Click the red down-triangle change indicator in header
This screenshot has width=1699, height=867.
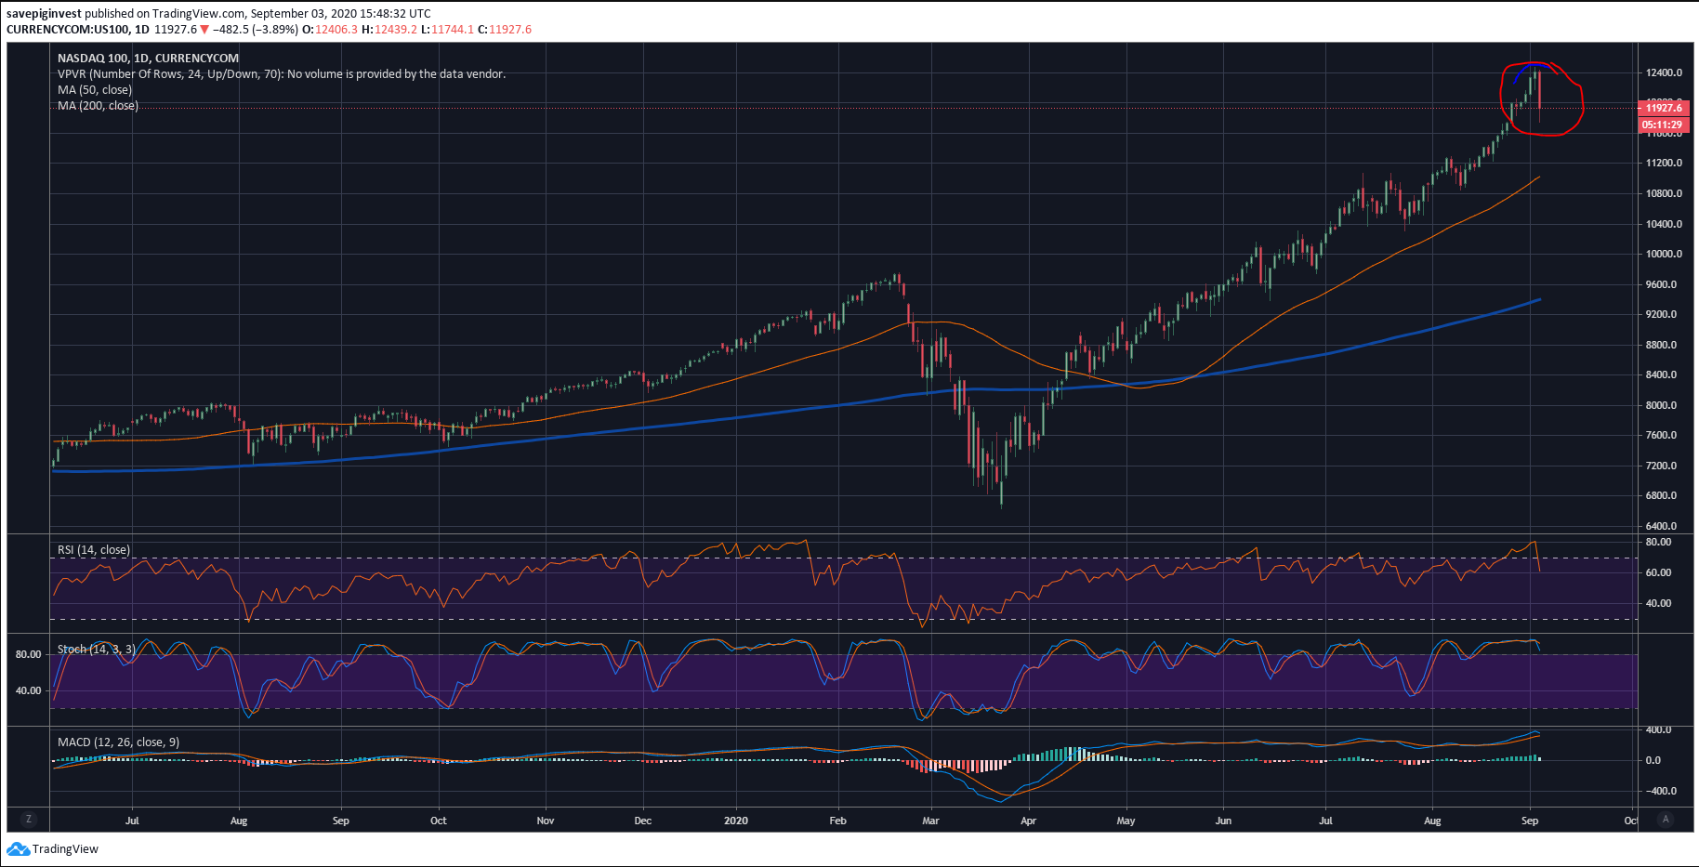(x=204, y=30)
